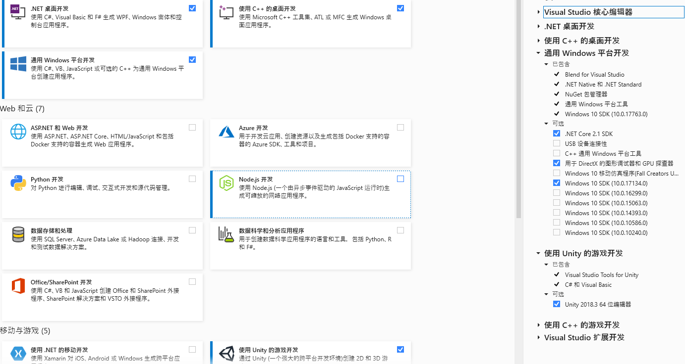Collapse 可选 list under Unity 游戏开发
This screenshot has width=685, height=364.
[x=547, y=294]
